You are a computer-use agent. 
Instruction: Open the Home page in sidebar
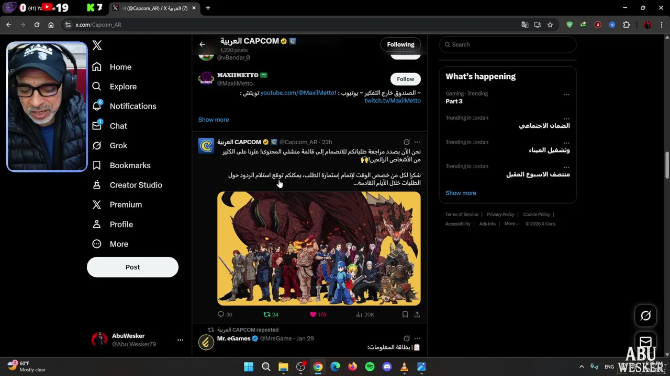(x=111, y=67)
